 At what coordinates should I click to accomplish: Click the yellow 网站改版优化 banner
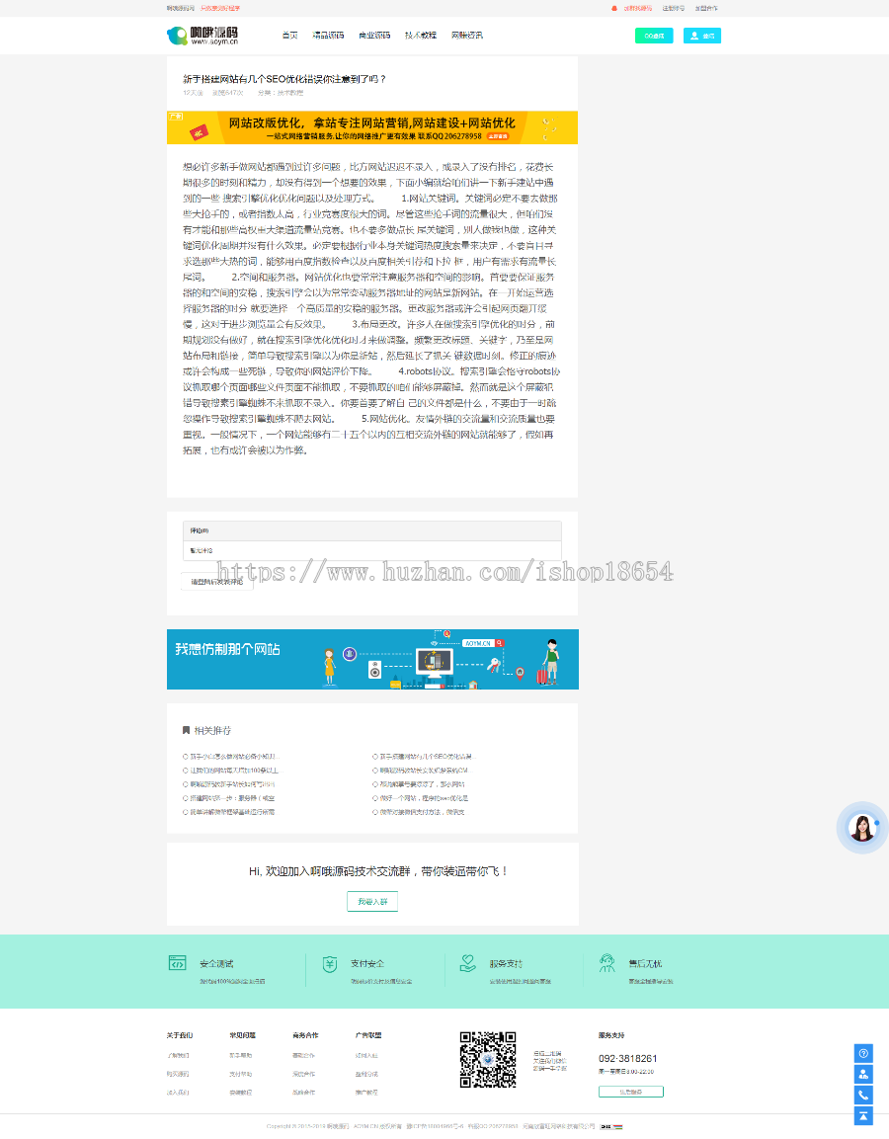click(x=371, y=126)
